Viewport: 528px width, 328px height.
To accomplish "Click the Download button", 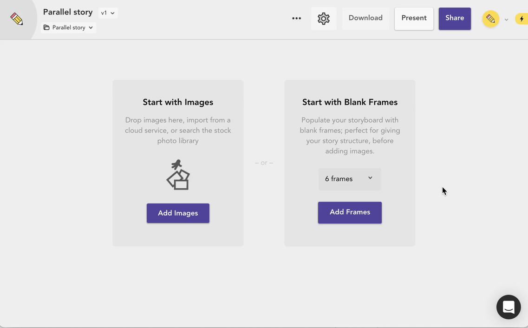I will (x=365, y=18).
